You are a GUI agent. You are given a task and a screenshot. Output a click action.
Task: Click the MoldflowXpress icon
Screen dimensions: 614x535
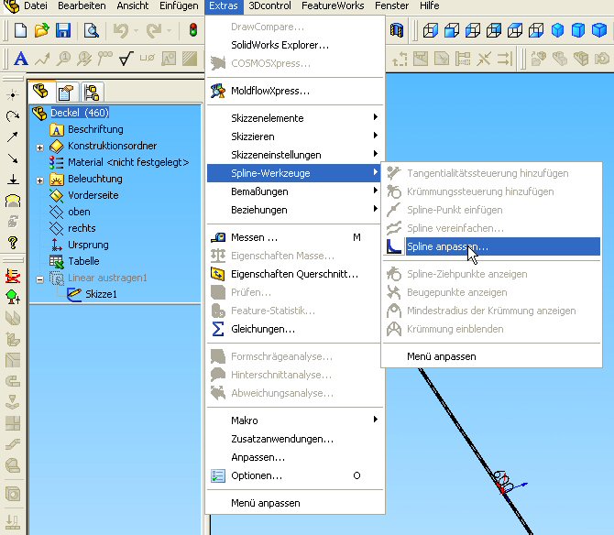point(218,91)
